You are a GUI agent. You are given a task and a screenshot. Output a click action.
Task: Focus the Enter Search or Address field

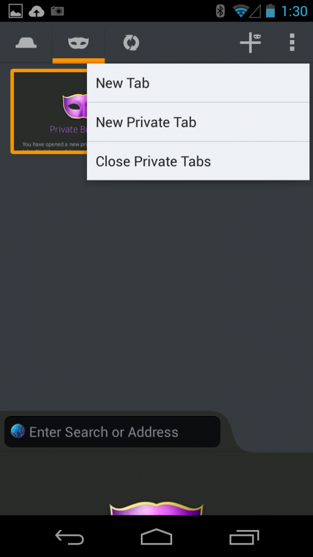[x=112, y=432]
